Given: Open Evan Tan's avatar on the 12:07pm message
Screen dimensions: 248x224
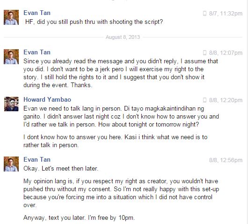Looking at the screenshot, I should tap(11, 57).
